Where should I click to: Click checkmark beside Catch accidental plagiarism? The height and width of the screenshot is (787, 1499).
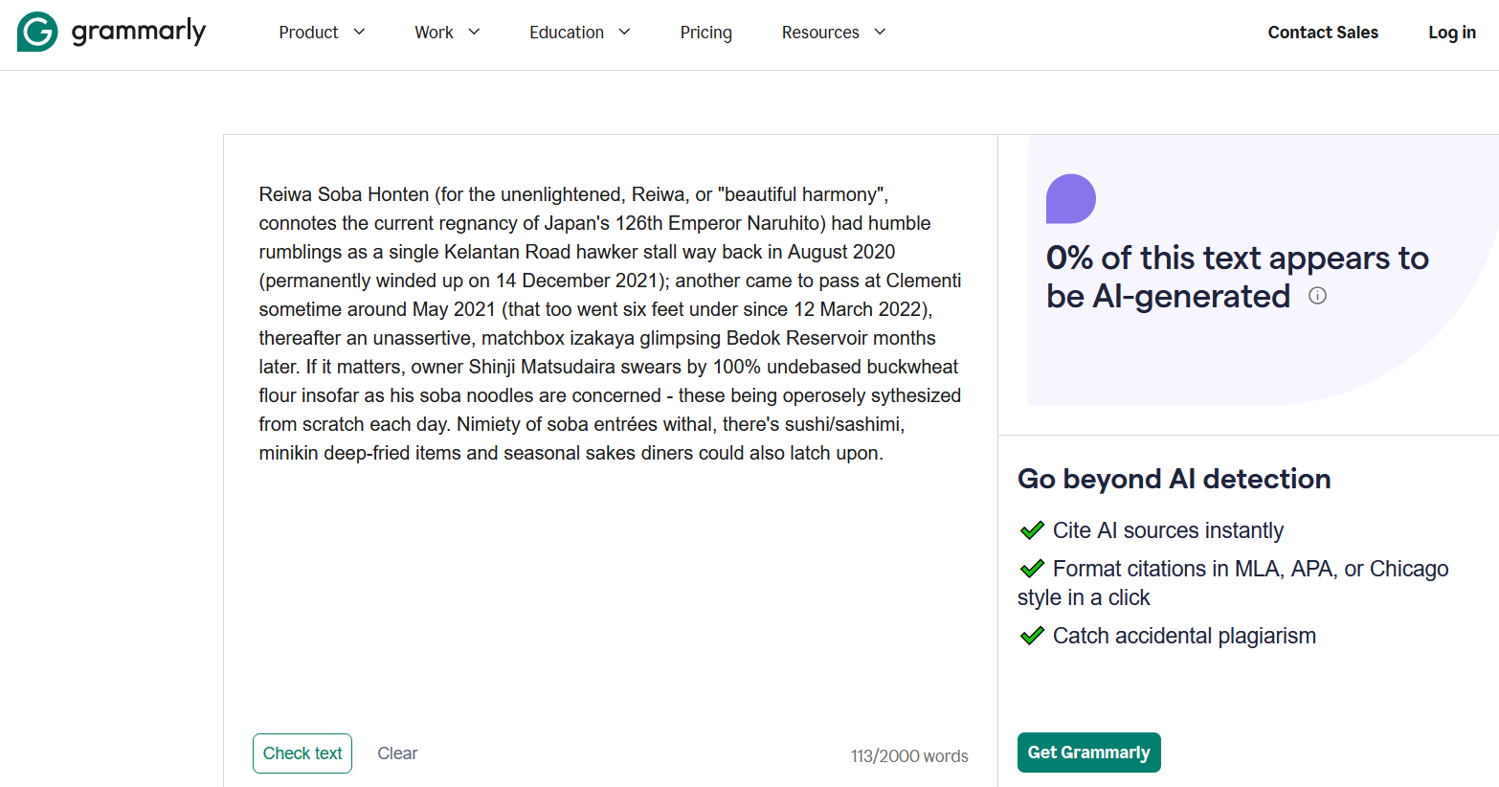coord(1032,636)
